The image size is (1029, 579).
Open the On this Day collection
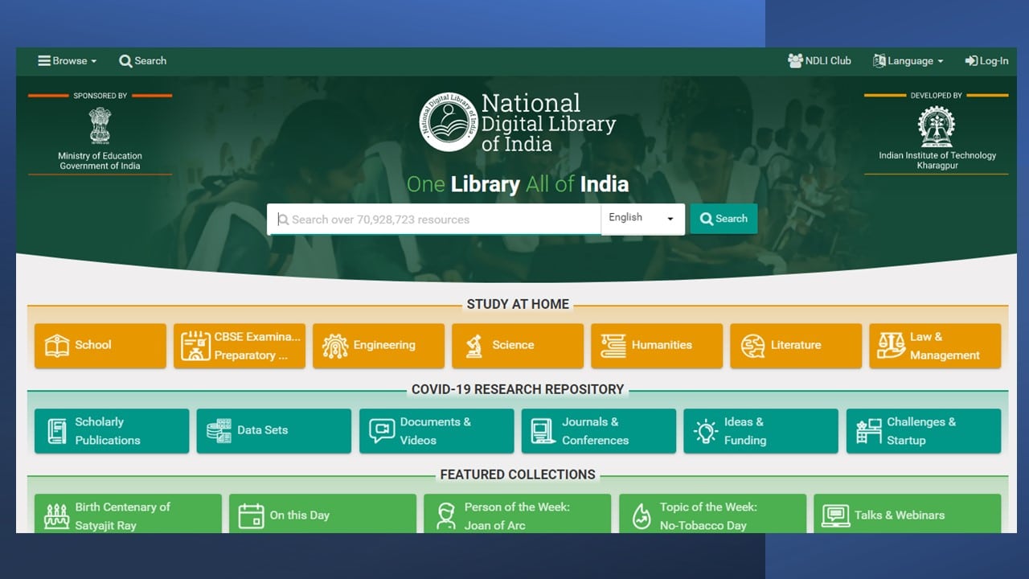coord(322,515)
